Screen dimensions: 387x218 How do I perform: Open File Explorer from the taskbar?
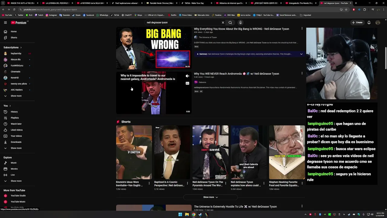187,215
